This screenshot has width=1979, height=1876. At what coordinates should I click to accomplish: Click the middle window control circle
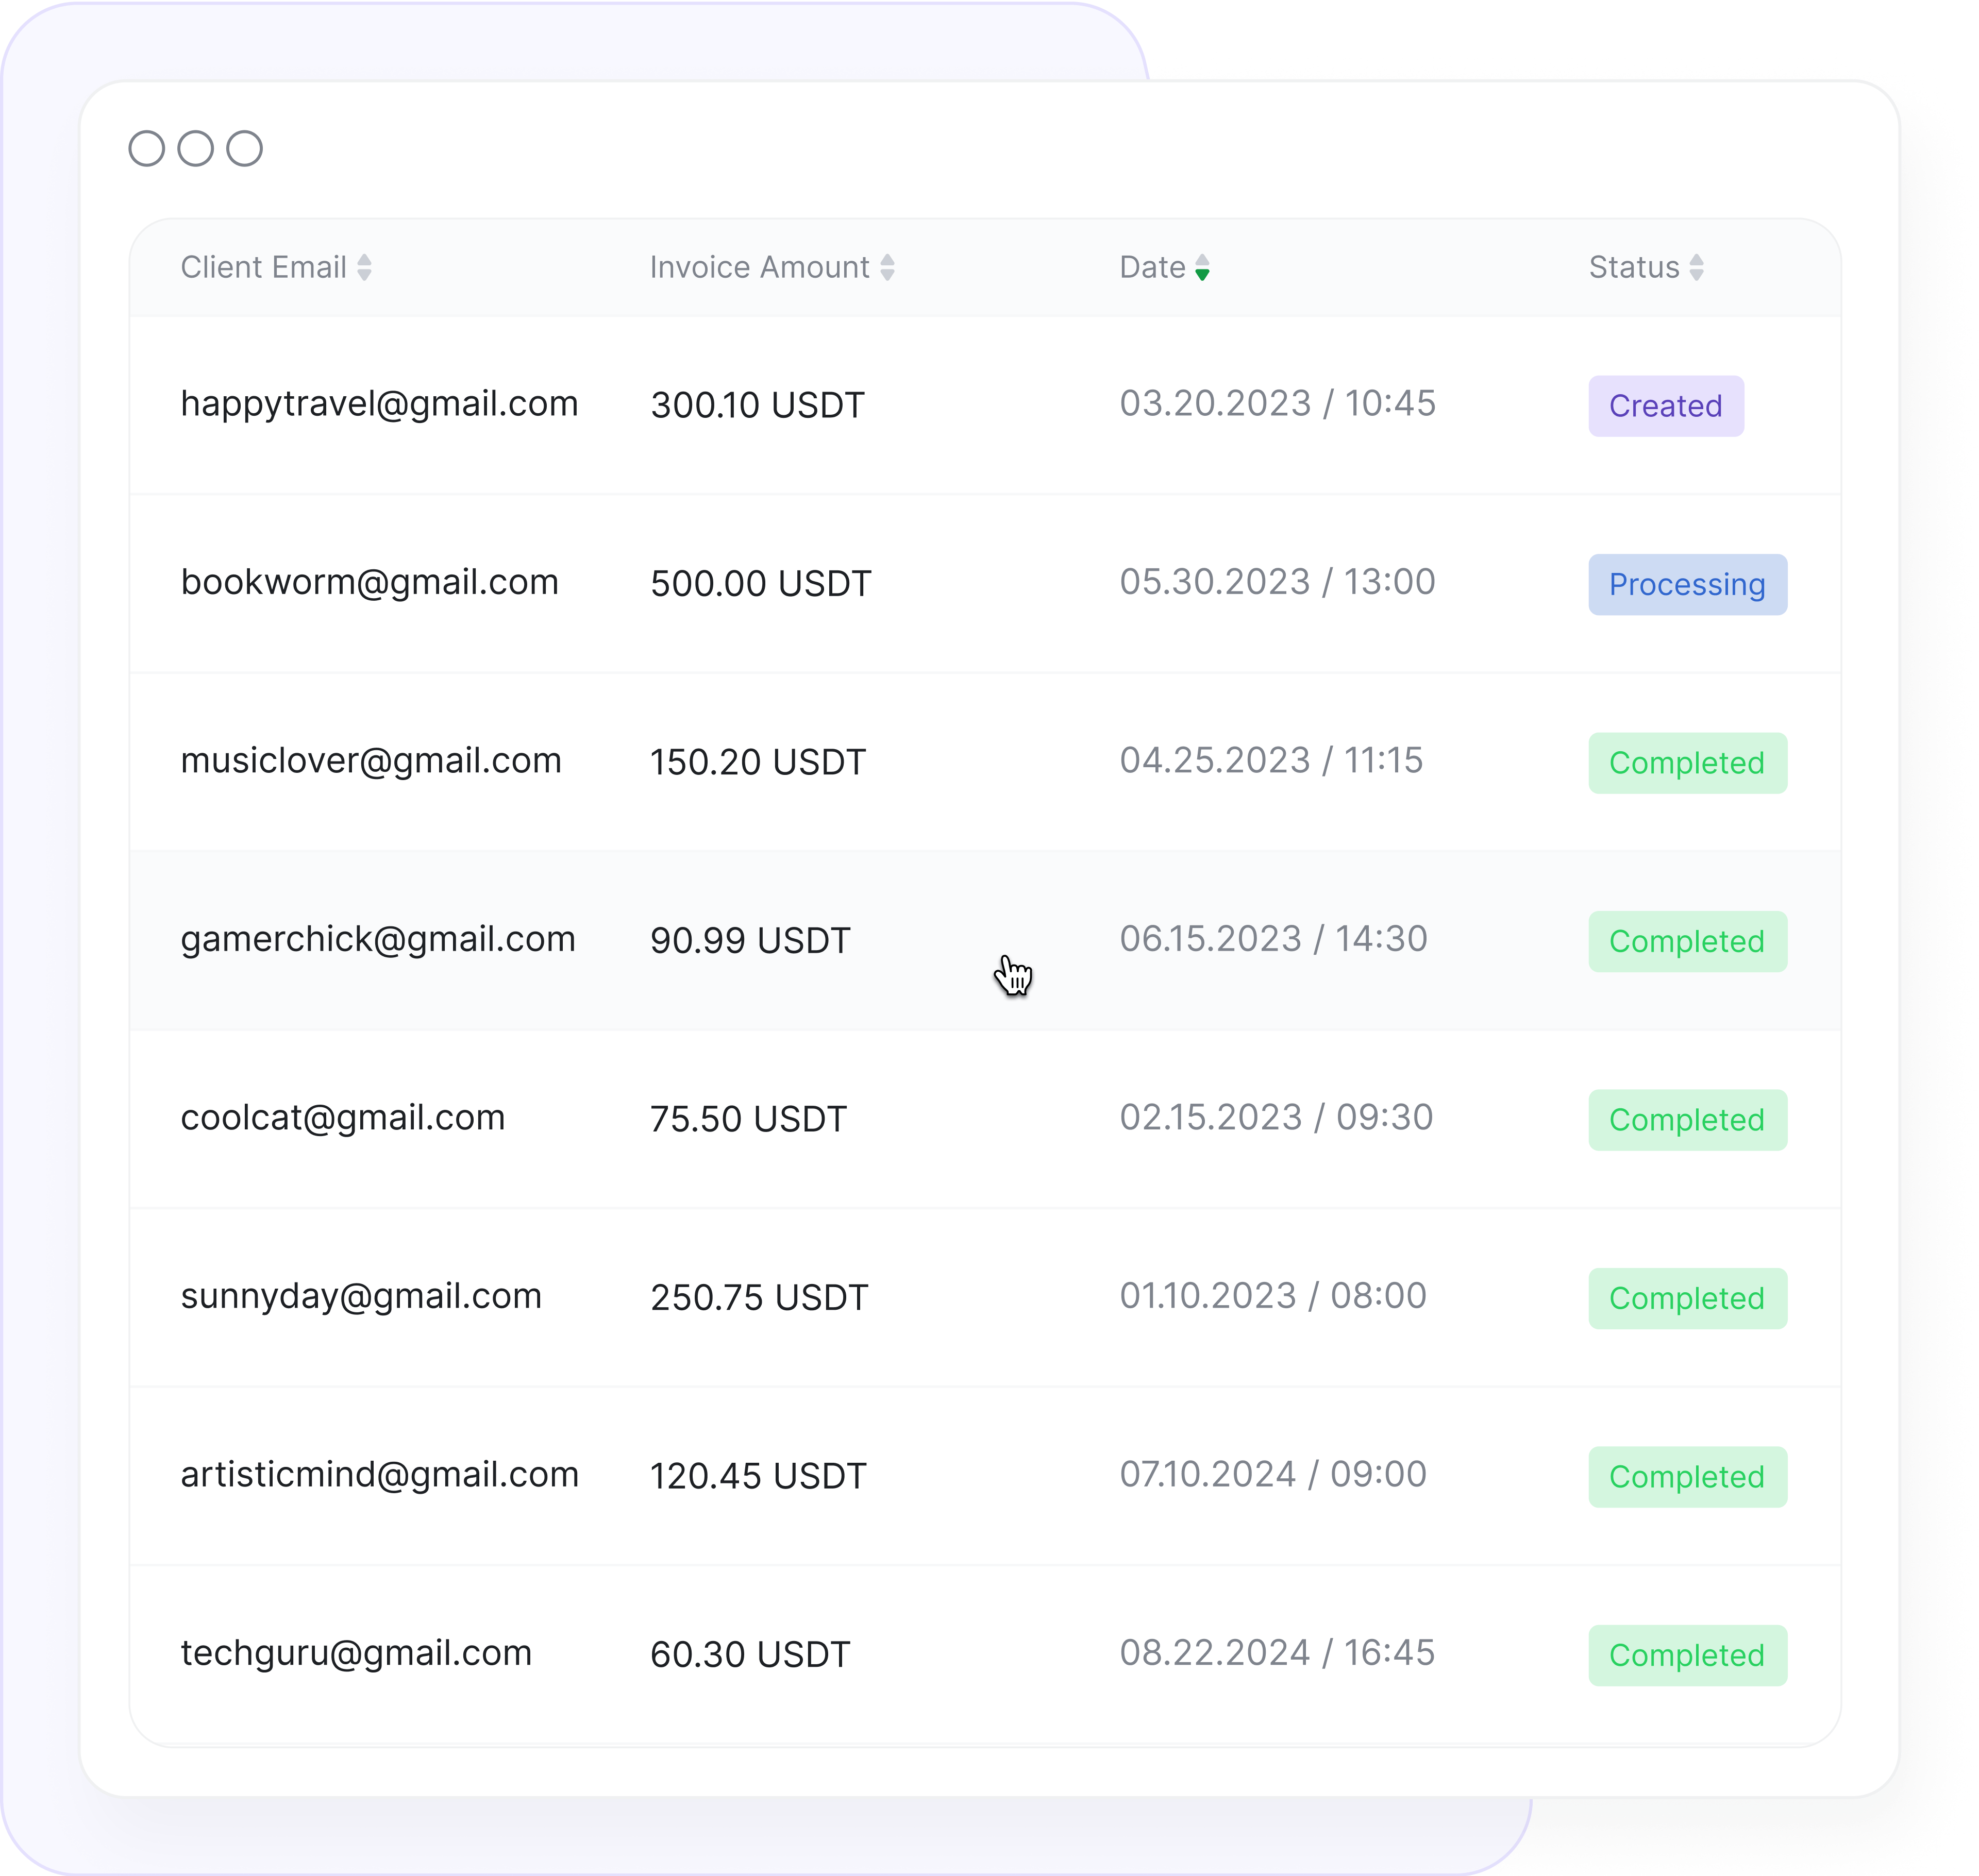tap(196, 148)
